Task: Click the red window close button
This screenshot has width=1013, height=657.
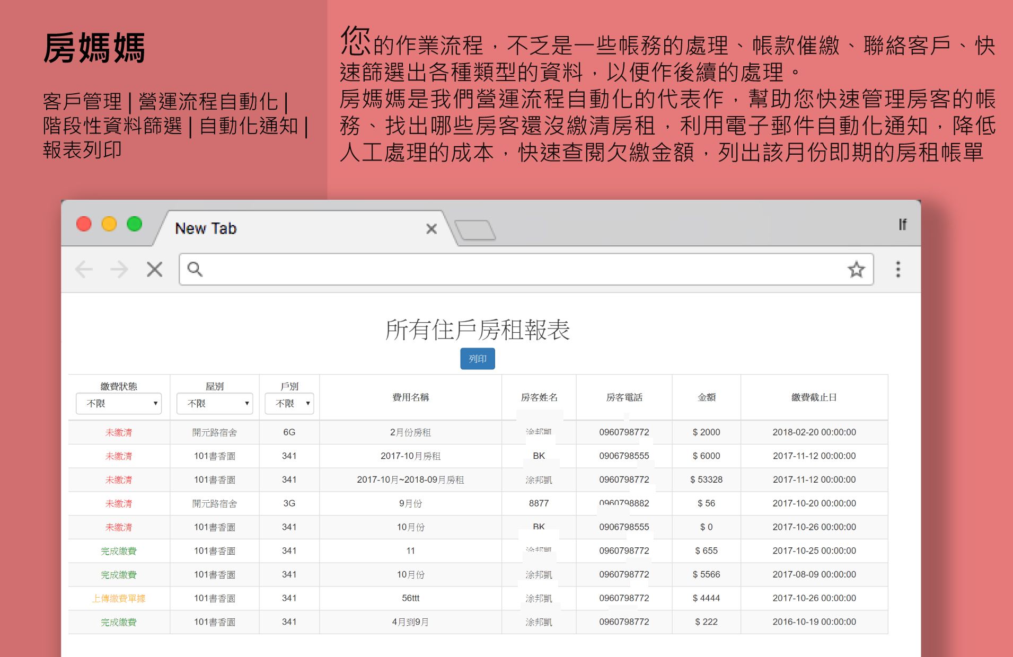Action: [84, 224]
